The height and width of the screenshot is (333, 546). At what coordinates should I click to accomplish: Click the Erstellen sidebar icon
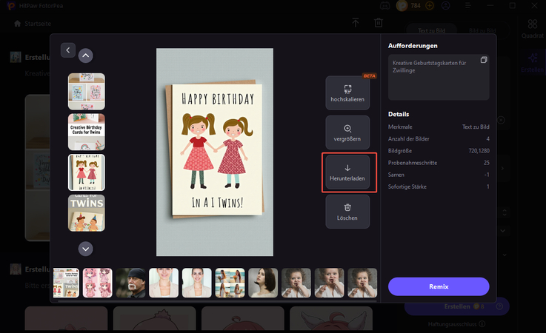point(533,63)
